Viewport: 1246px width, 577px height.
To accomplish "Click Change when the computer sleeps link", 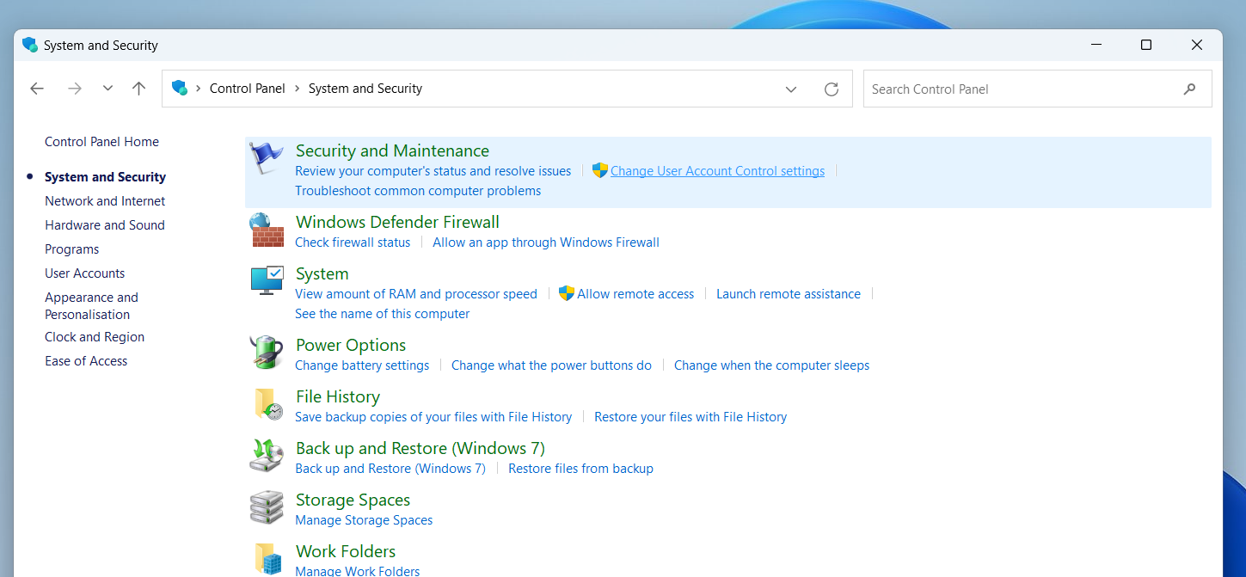I will [771, 365].
